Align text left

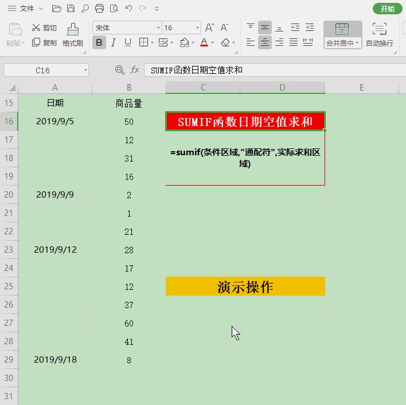(x=251, y=42)
